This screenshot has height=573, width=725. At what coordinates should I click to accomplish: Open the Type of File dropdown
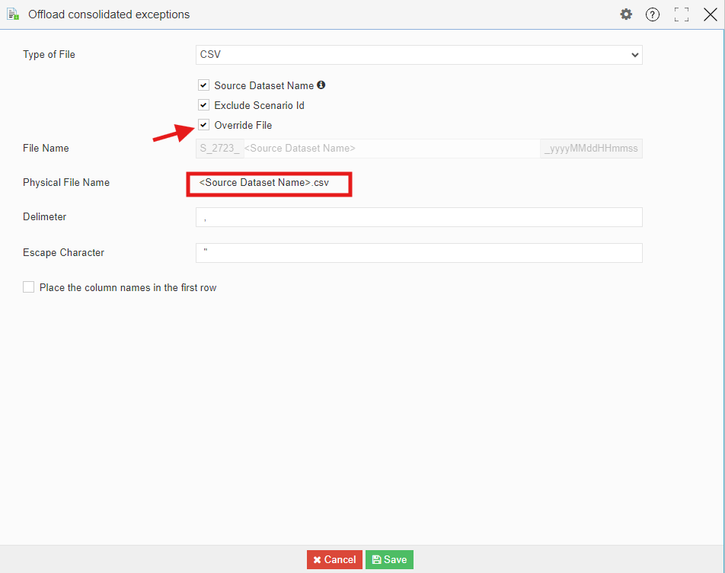(x=419, y=55)
